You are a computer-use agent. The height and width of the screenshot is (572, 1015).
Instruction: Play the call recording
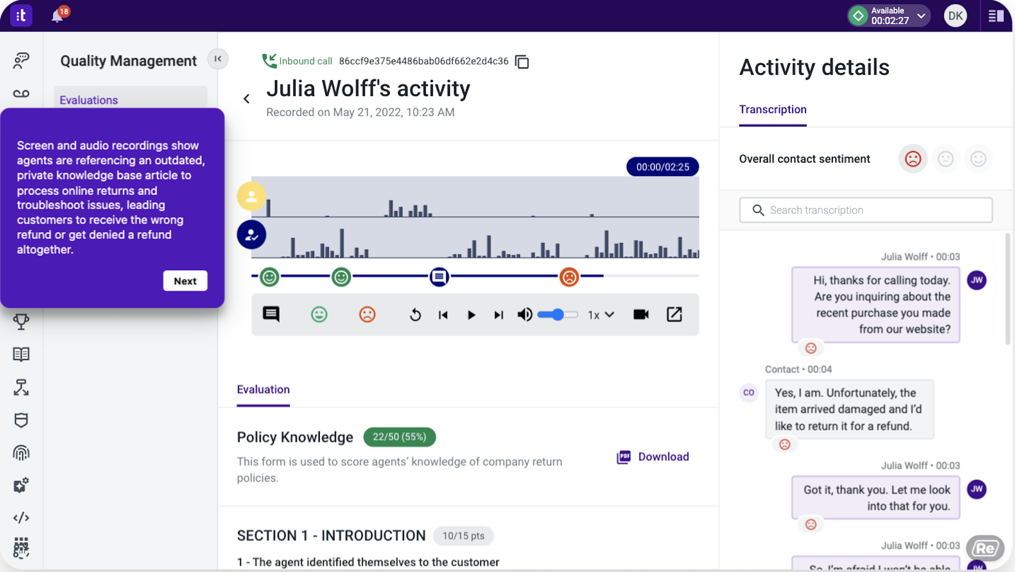point(471,315)
